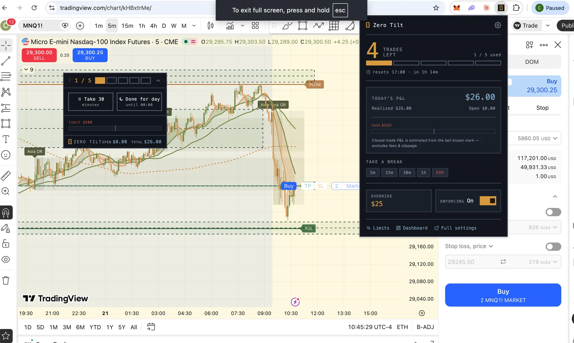The height and width of the screenshot is (343, 574).
Task: Click the stop loss price field 29245.50
Action: tap(503, 262)
